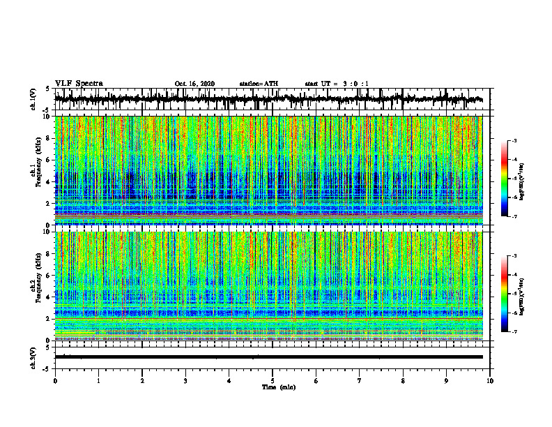Click inside the ch.1 spectrogram panel
Screen dimensions: 552x427
tap(269, 170)
